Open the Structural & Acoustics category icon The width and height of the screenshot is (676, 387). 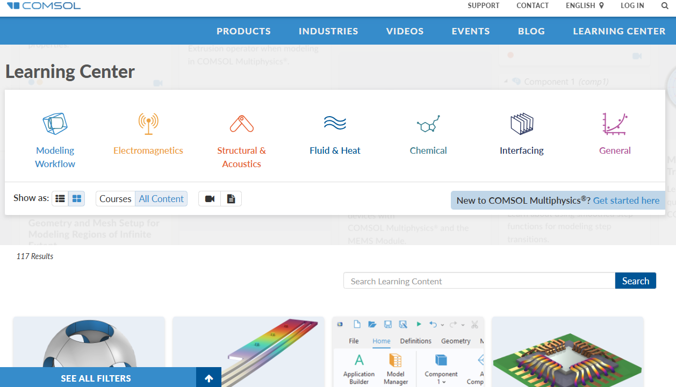(x=241, y=124)
